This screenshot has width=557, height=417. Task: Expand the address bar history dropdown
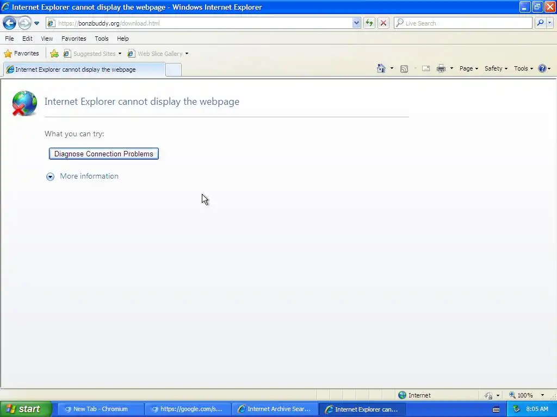pyautogui.click(x=356, y=23)
